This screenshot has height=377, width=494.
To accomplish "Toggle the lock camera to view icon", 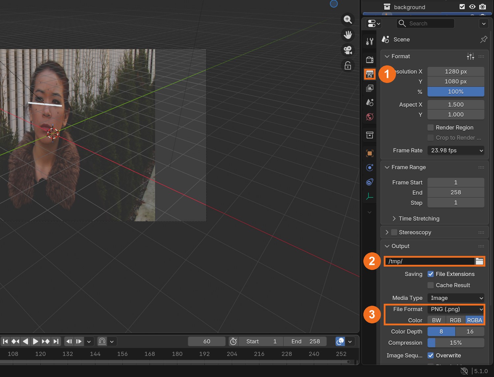I will (x=348, y=65).
